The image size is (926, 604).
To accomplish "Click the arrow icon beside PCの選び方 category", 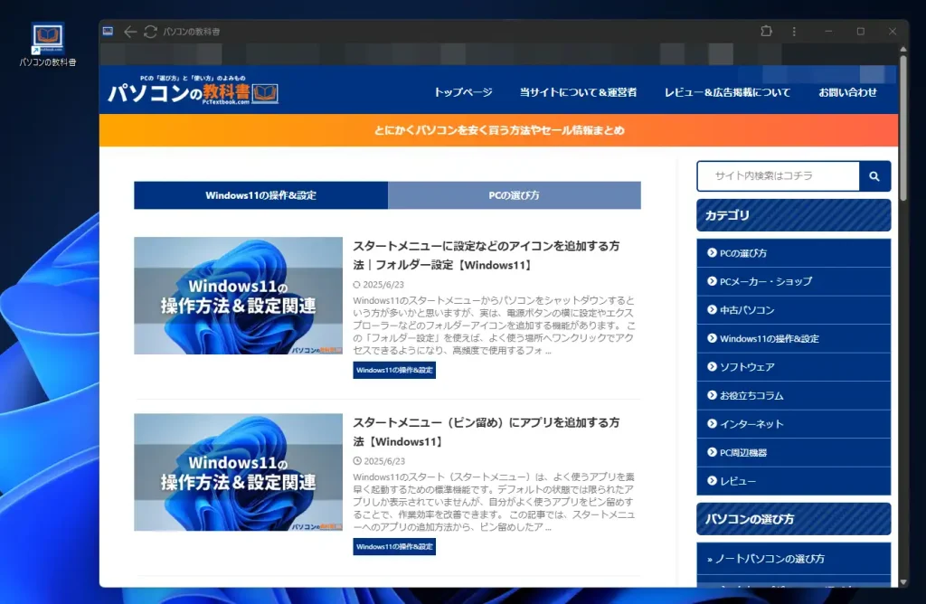I will (712, 252).
